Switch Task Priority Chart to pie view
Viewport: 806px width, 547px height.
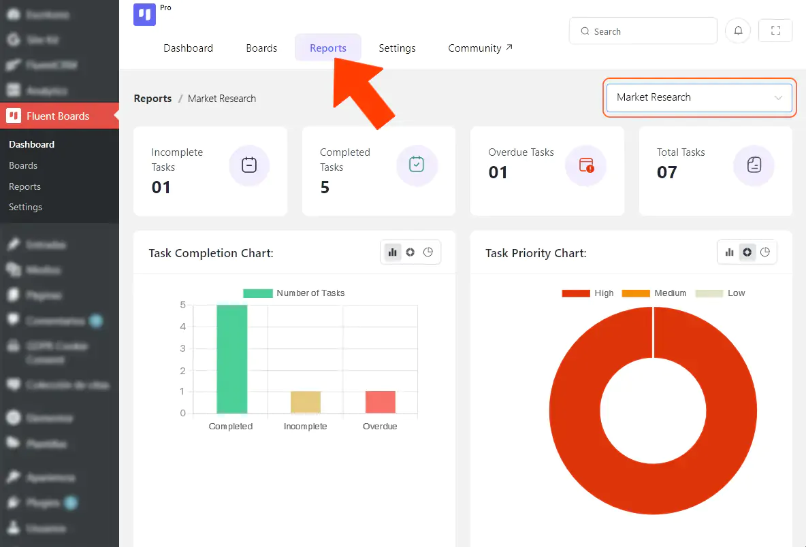tap(765, 252)
